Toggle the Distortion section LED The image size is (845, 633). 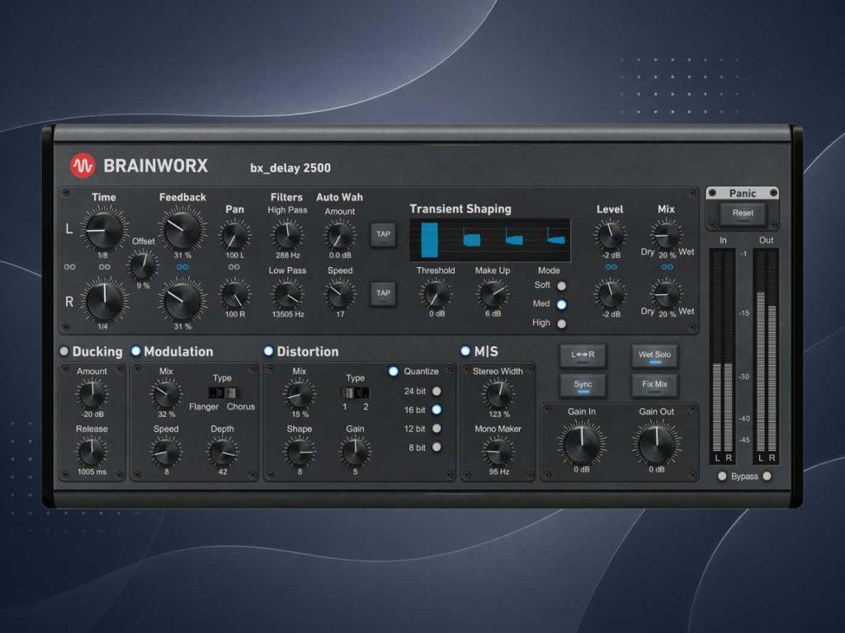pos(268,351)
